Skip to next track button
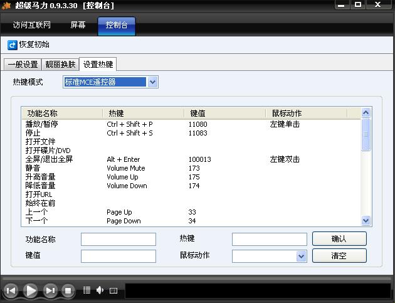The height and width of the screenshot is (303, 395). point(50,290)
